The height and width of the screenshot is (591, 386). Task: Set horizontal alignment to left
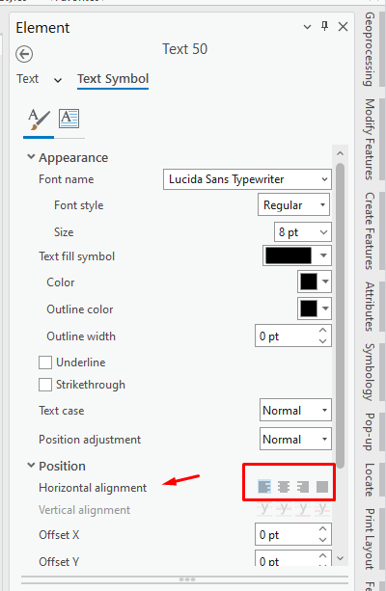(264, 487)
